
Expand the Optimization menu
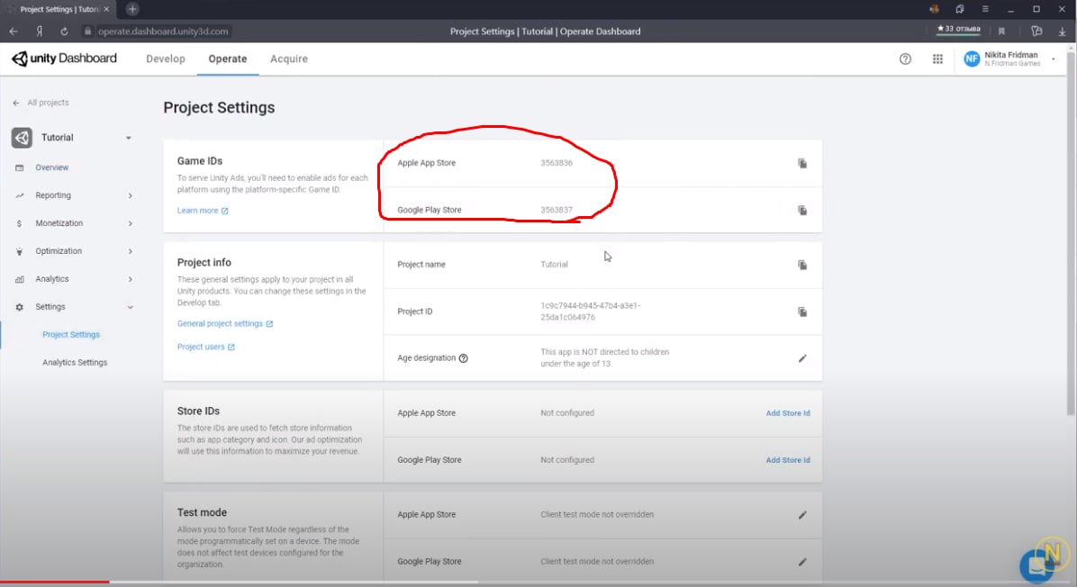[x=130, y=251]
